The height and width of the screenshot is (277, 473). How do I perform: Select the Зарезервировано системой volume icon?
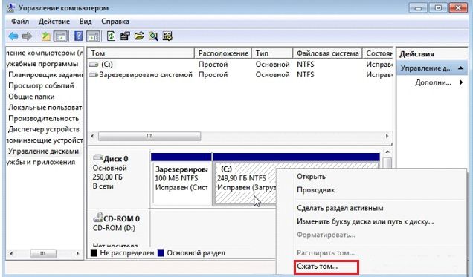[94, 75]
